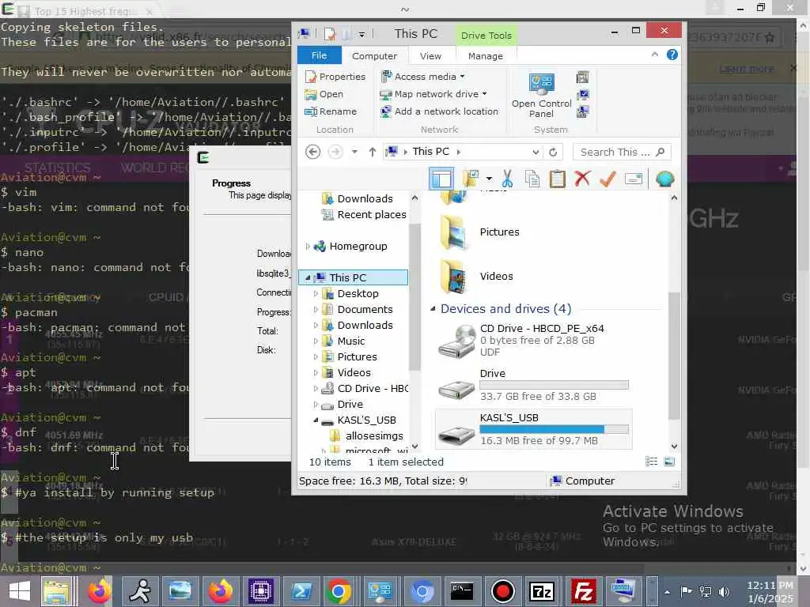
Task: Click the volume speaker icon in system tray
Action: (x=724, y=592)
